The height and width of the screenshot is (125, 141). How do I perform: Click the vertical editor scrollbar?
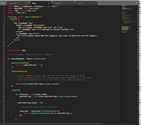(138, 38)
